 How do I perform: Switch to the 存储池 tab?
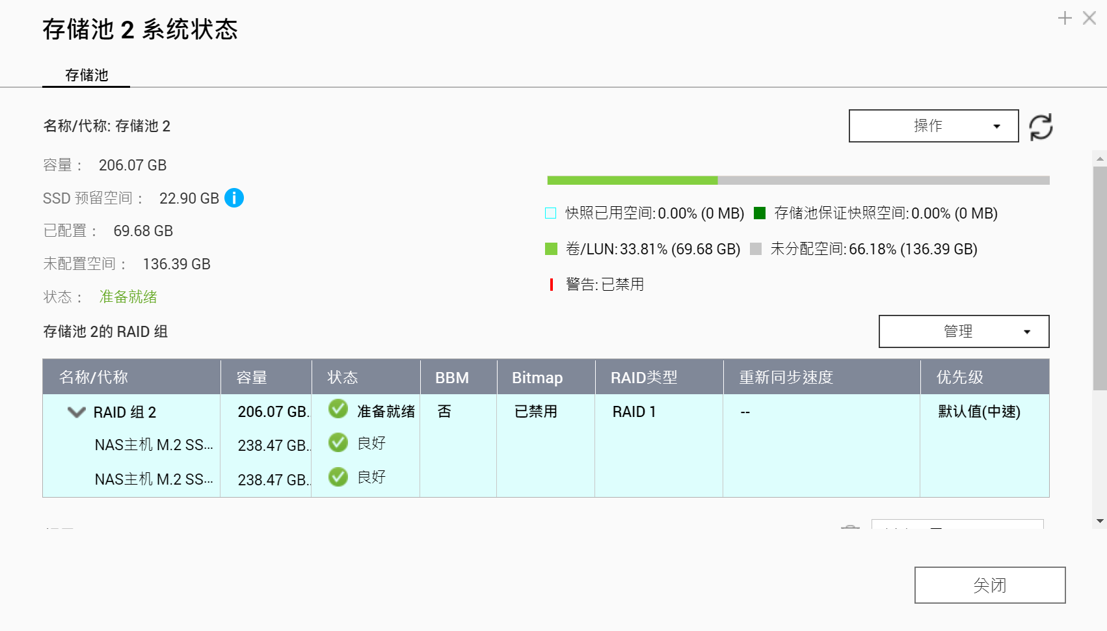[x=87, y=75]
